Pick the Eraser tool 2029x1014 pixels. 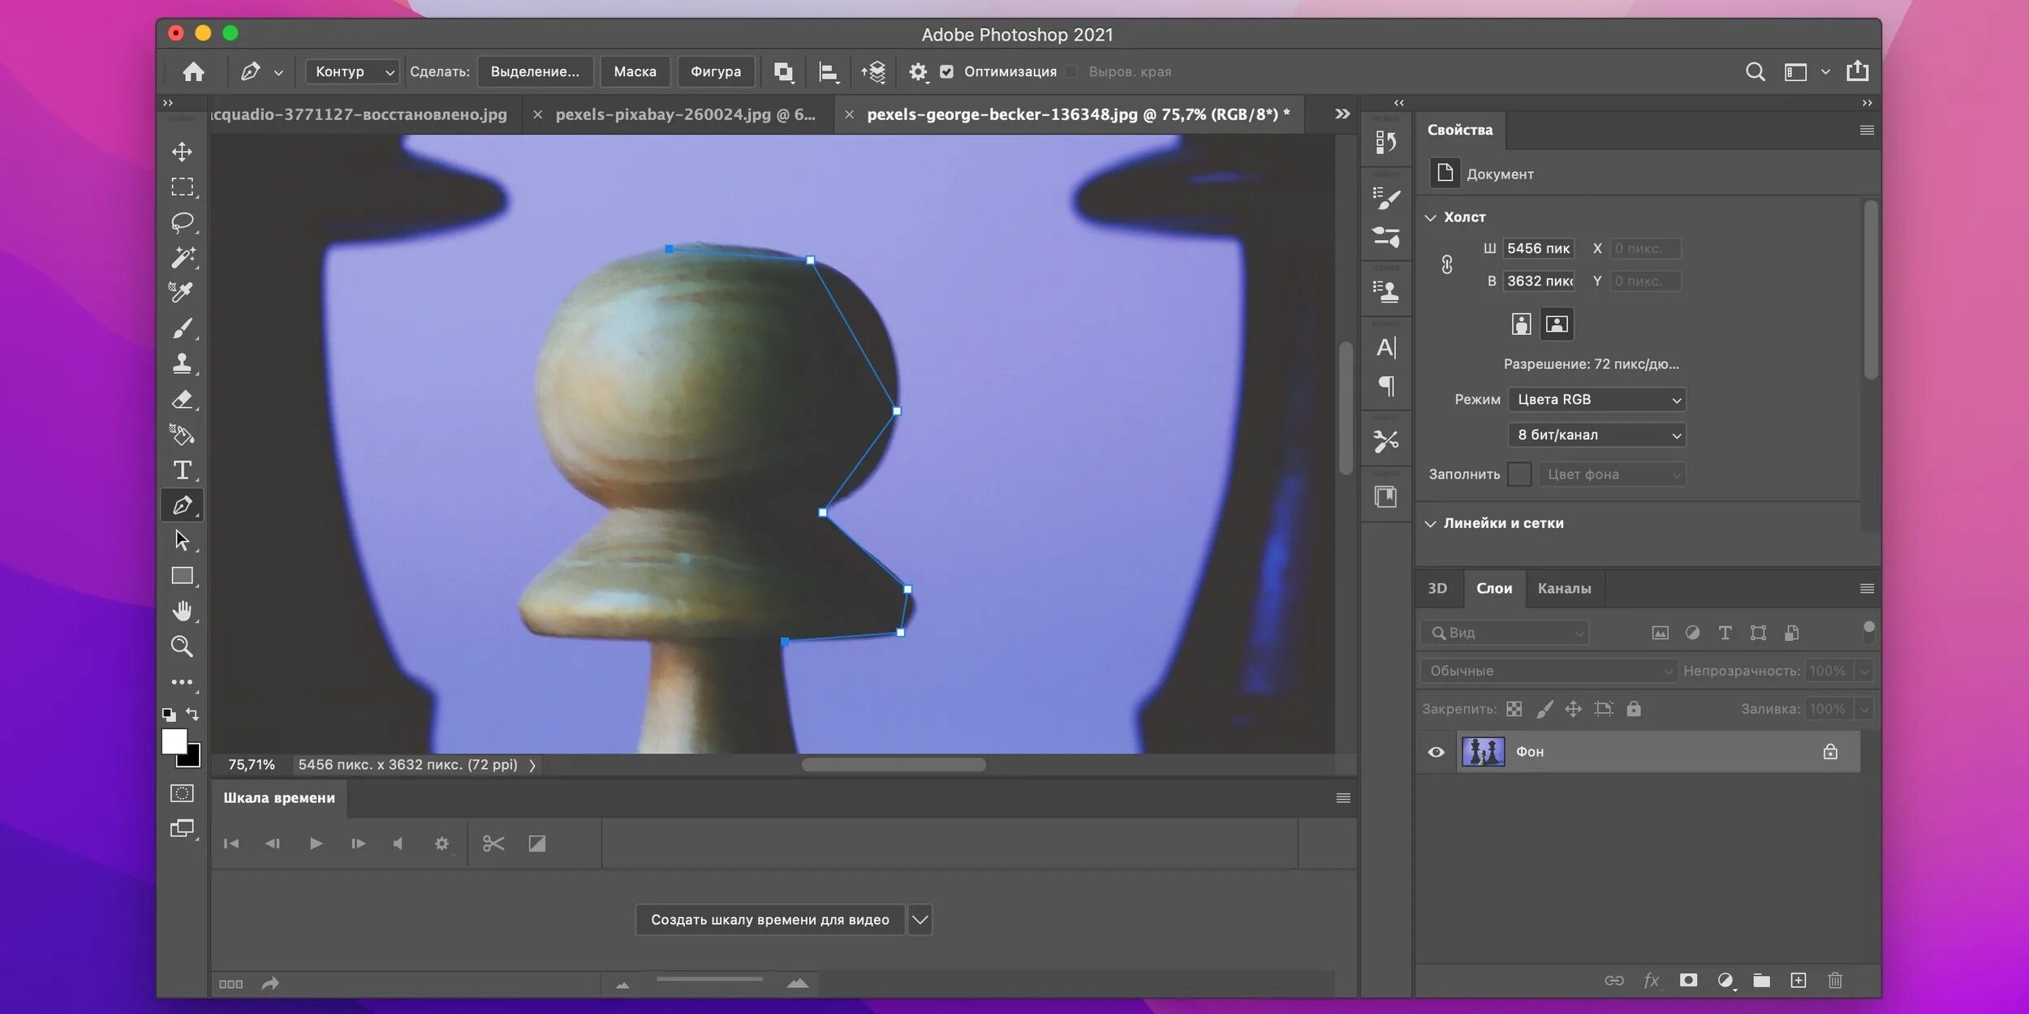click(182, 399)
